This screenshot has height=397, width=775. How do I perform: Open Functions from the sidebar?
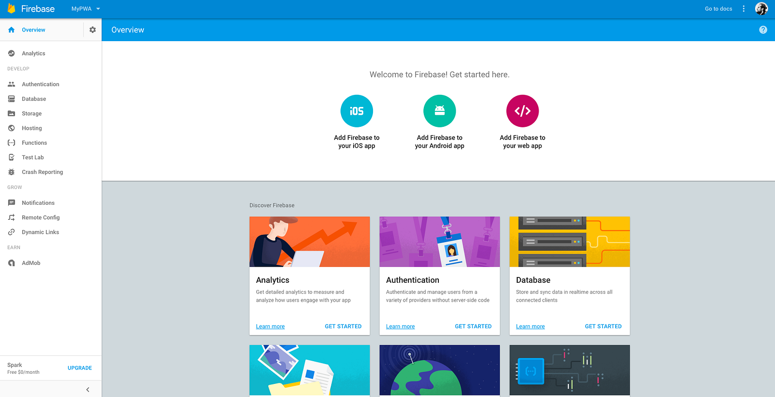[x=34, y=143]
